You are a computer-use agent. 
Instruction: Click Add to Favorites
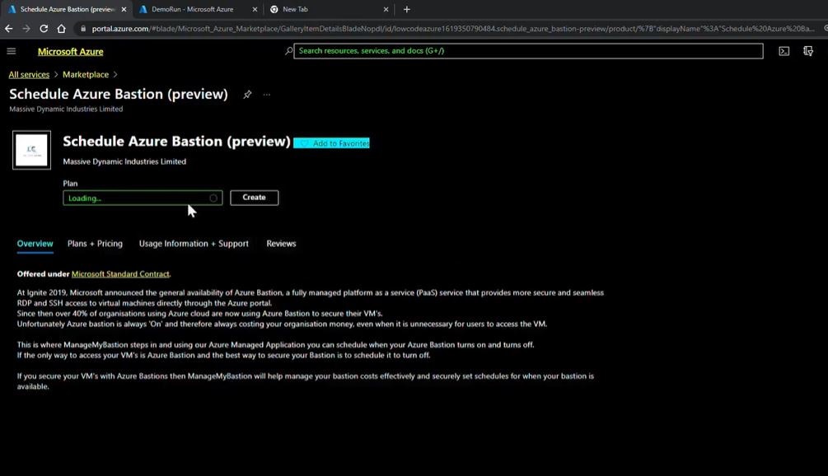(x=332, y=143)
